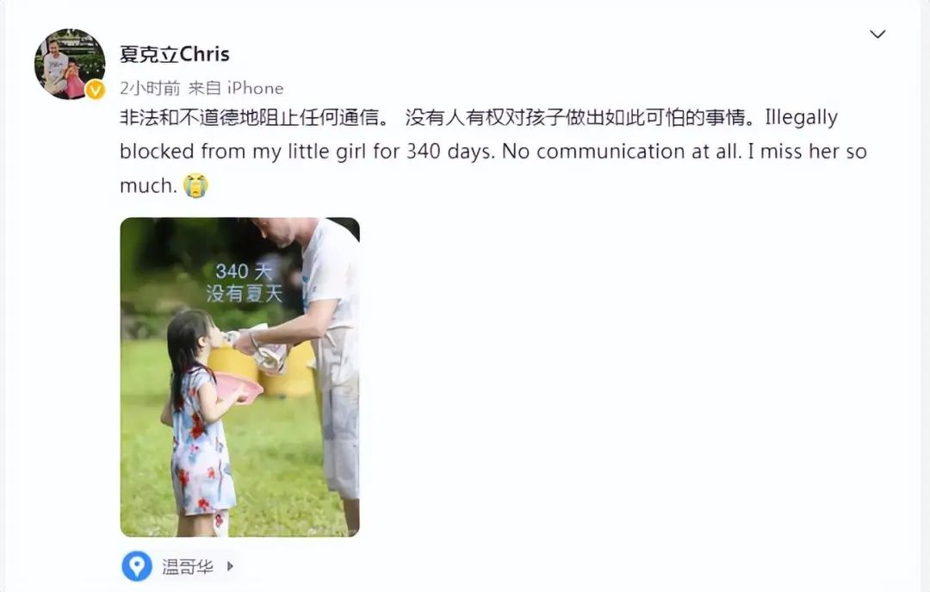Click the words "340 days" in post

(x=449, y=152)
